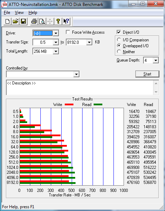165x211 pixels.
Task: Select the Neither radio button
Action: click(x=119, y=51)
